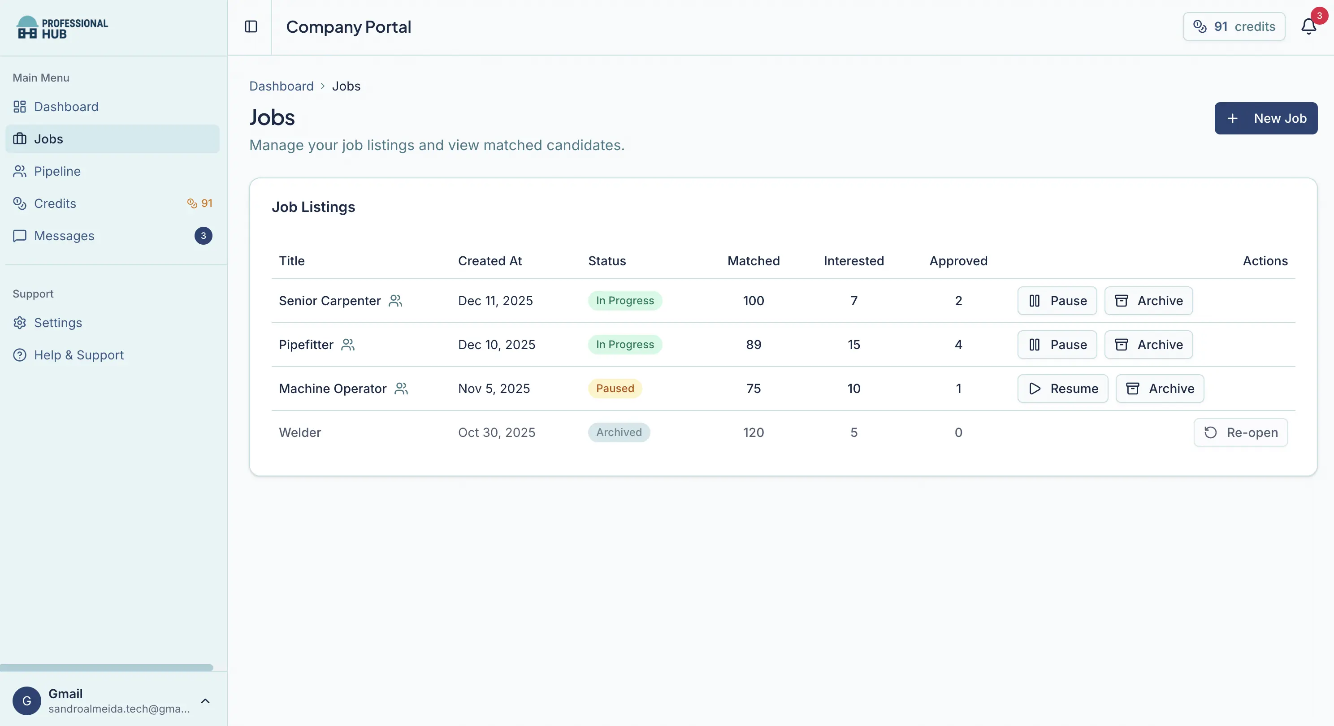Create a New Job

[1266, 119]
